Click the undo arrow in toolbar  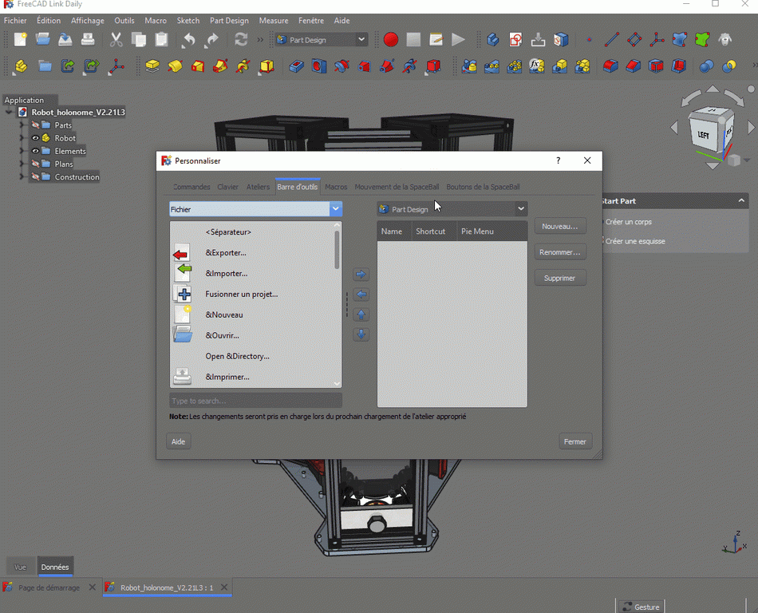click(188, 39)
